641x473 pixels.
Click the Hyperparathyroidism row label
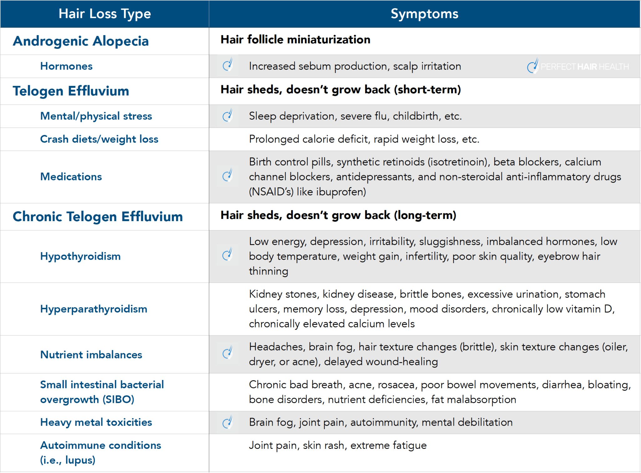point(94,309)
